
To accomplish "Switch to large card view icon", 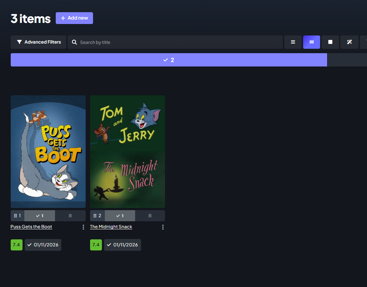I will (330, 42).
